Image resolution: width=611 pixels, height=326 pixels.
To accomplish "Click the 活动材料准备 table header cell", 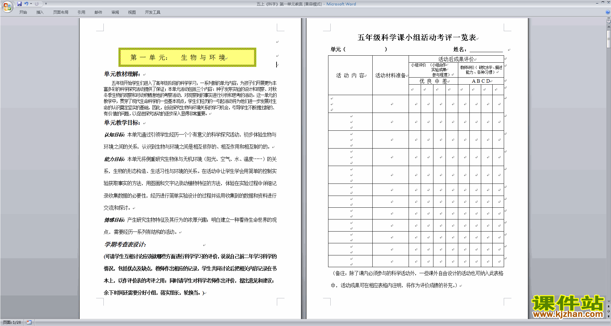I will coord(391,75).
